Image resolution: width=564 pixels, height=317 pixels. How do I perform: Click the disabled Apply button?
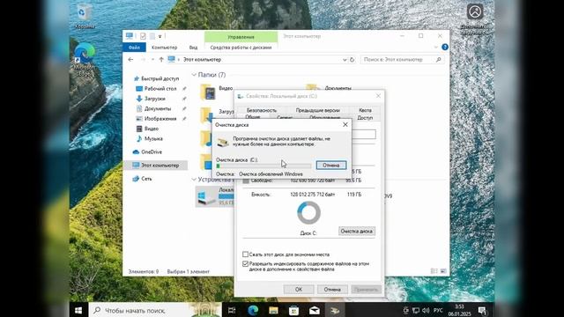point(366,290)
